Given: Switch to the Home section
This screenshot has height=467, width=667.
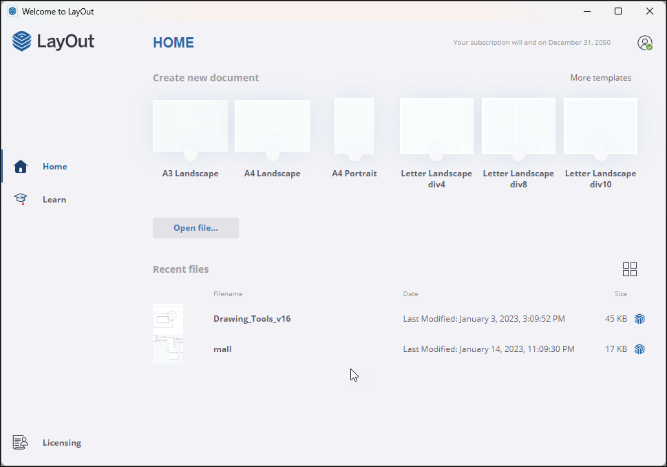Looking at the screenshot, I should 54,166.
